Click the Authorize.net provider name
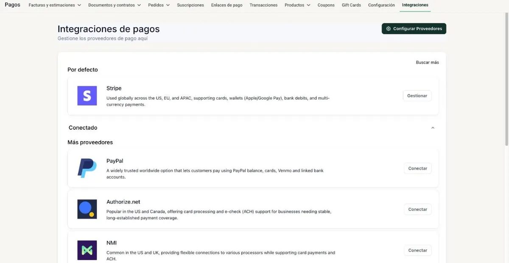This screenshot has width=509, height=263. [x=123, y=202]
